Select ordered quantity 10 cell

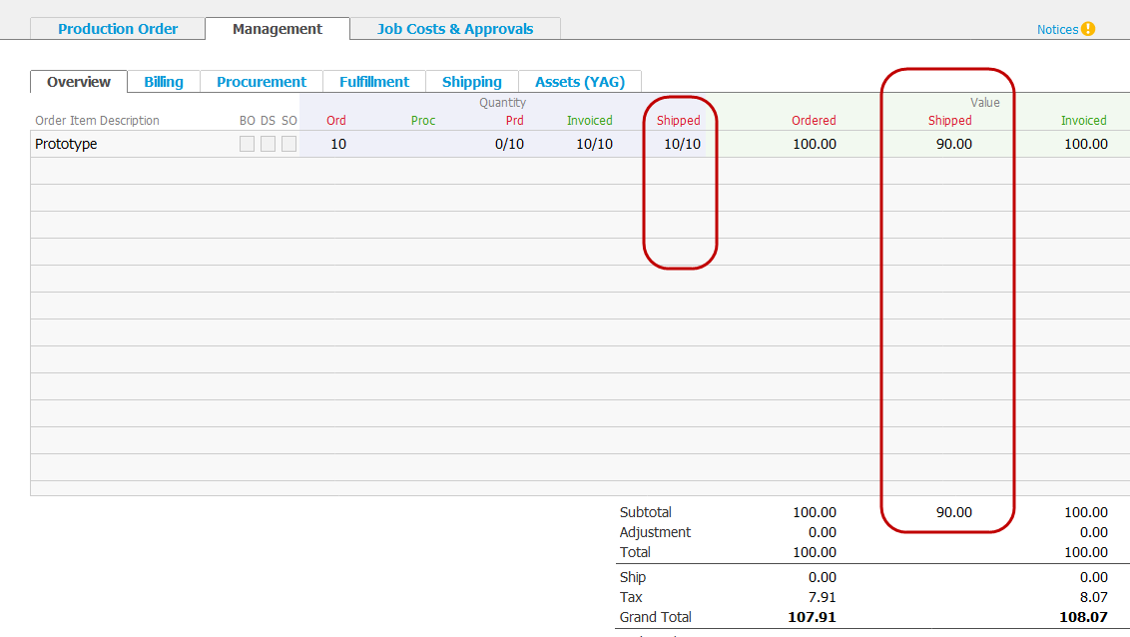click(338, 144)
